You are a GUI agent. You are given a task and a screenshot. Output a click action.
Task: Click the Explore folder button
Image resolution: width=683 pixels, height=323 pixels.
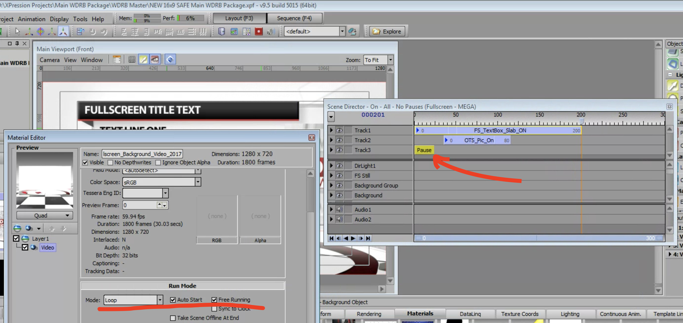(x=387, y=31)
